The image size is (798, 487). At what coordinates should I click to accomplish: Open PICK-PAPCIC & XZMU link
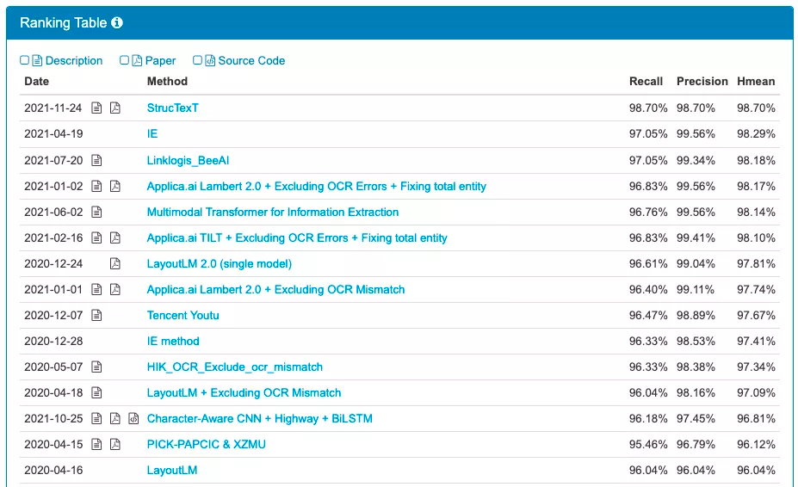coord(206,444)
